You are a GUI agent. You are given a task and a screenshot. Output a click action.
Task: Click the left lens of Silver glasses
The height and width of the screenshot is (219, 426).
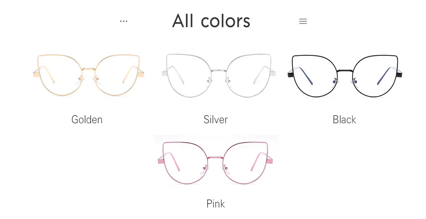pos(189,75)
